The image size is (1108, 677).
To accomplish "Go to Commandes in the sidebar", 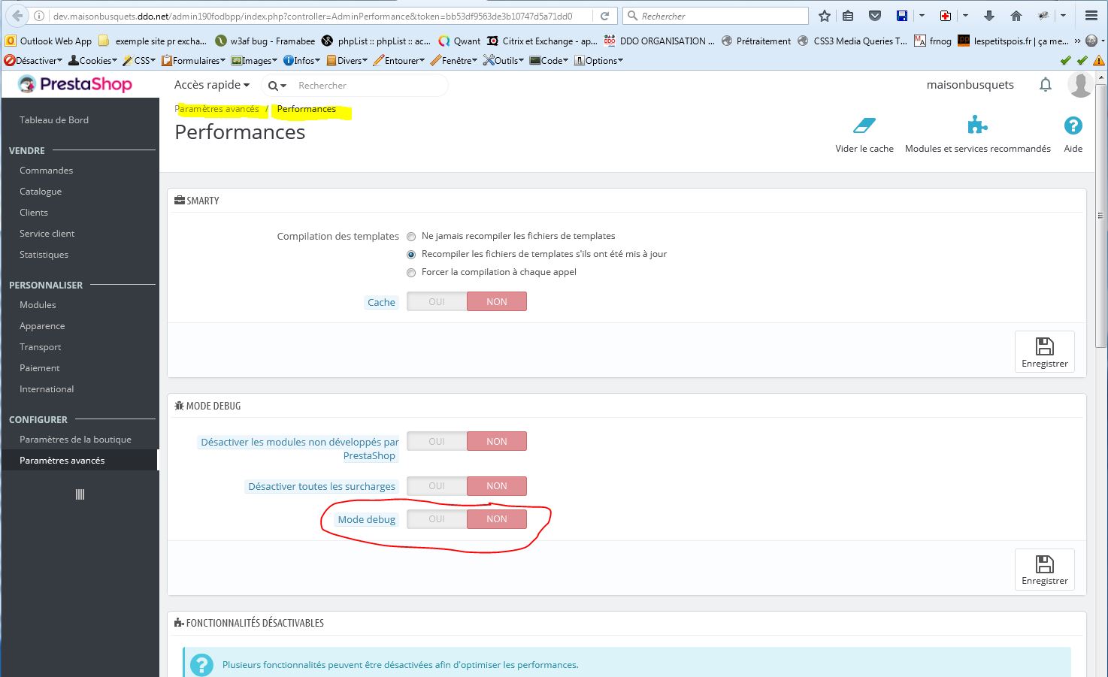I will [x=46, y=171].
